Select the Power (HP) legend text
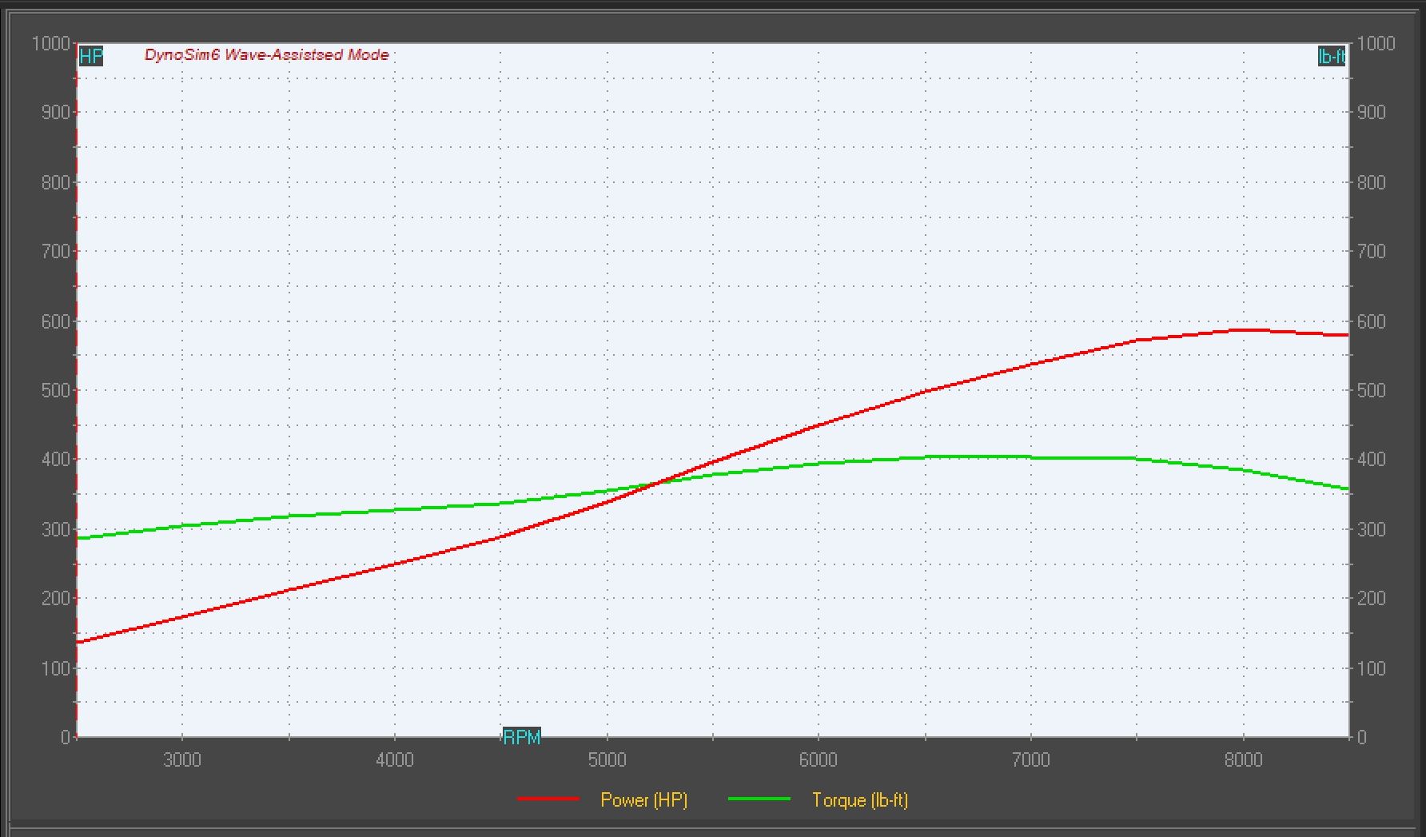1426x837 pixels. click(x=643, y=800)
